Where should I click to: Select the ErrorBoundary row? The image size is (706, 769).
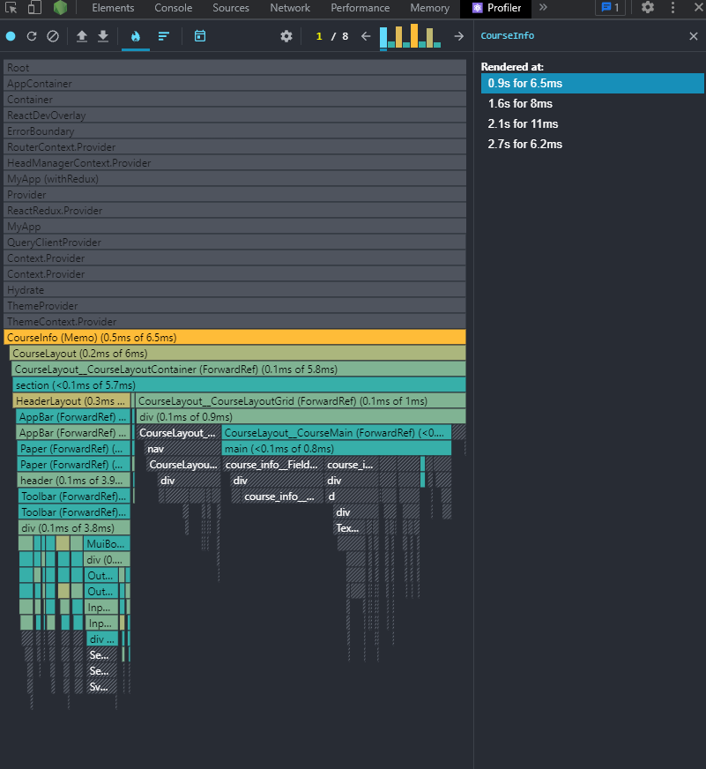coord(234,131)
